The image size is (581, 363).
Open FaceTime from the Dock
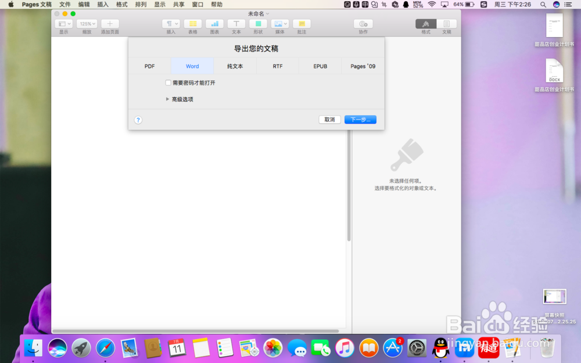(321, 348)
